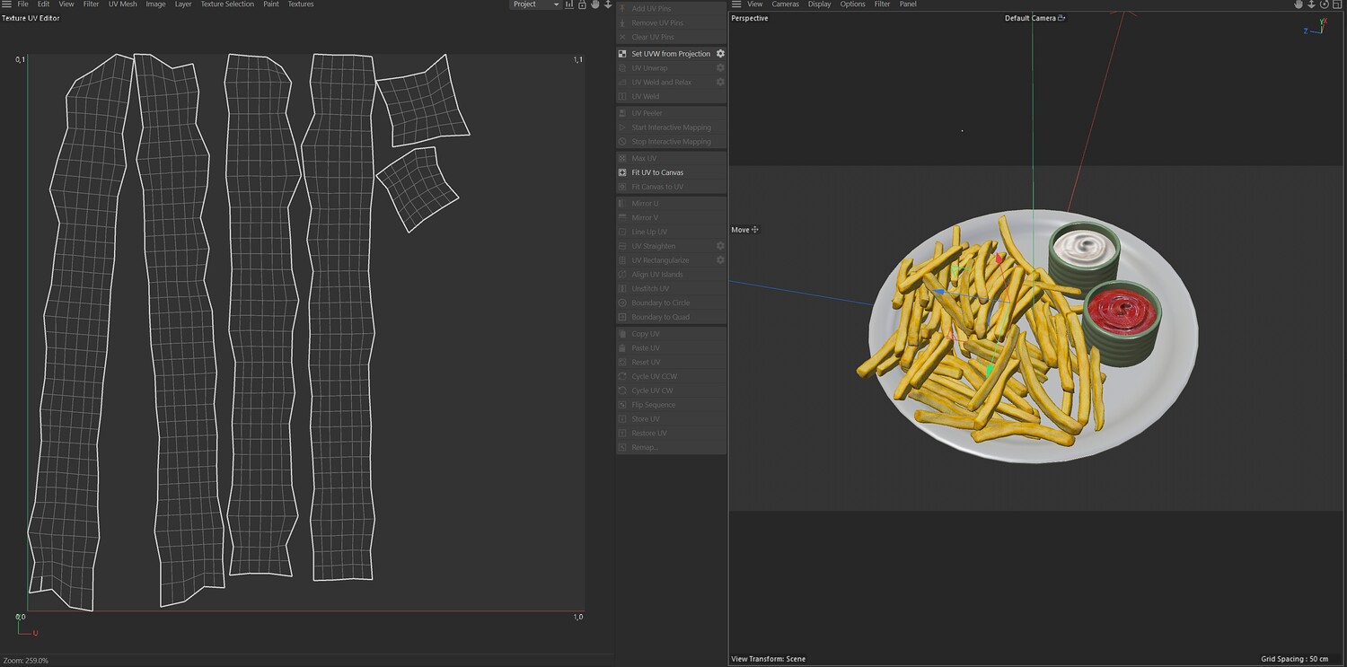Click the Mirror U icon
This screenshot has height=667, width=1347.
coord(623,204)
